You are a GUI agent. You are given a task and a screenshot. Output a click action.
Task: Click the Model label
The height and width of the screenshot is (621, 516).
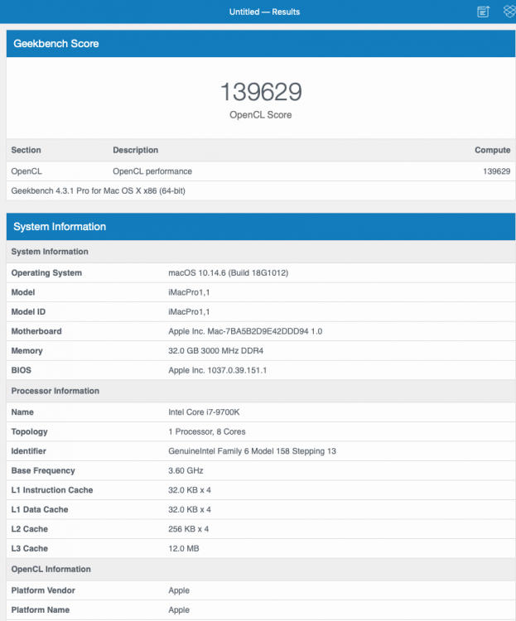point(23,292)
